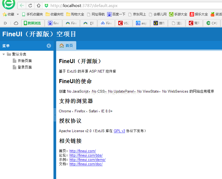Click the green security shield icon
The height and width of the screenshot is (179, 222).
coord(46,6)
